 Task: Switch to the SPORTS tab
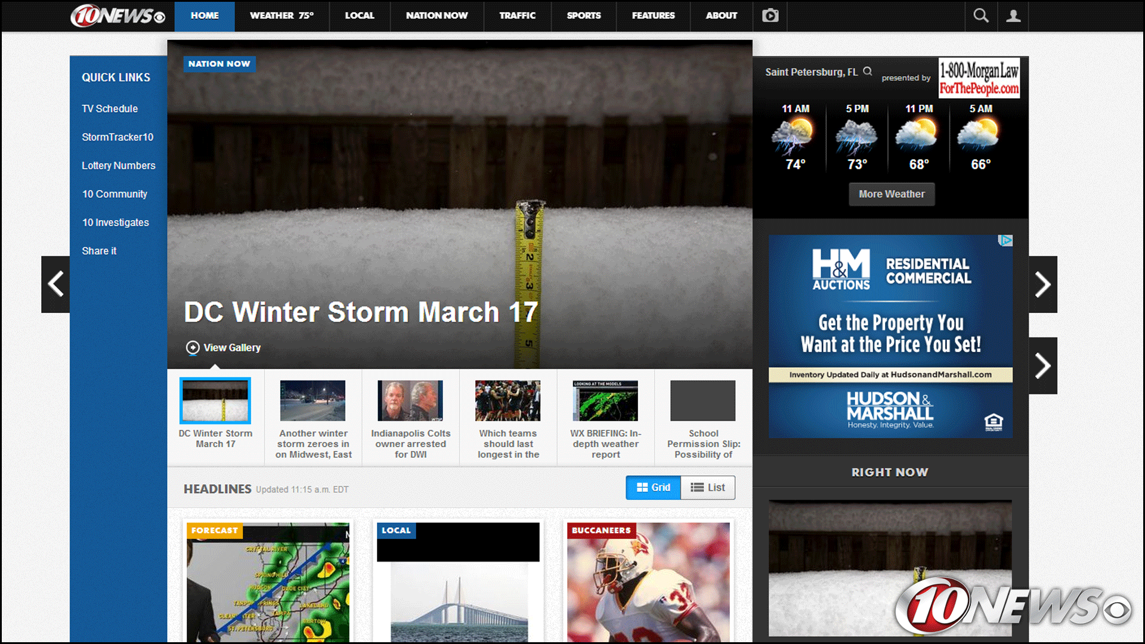[583, 16]
